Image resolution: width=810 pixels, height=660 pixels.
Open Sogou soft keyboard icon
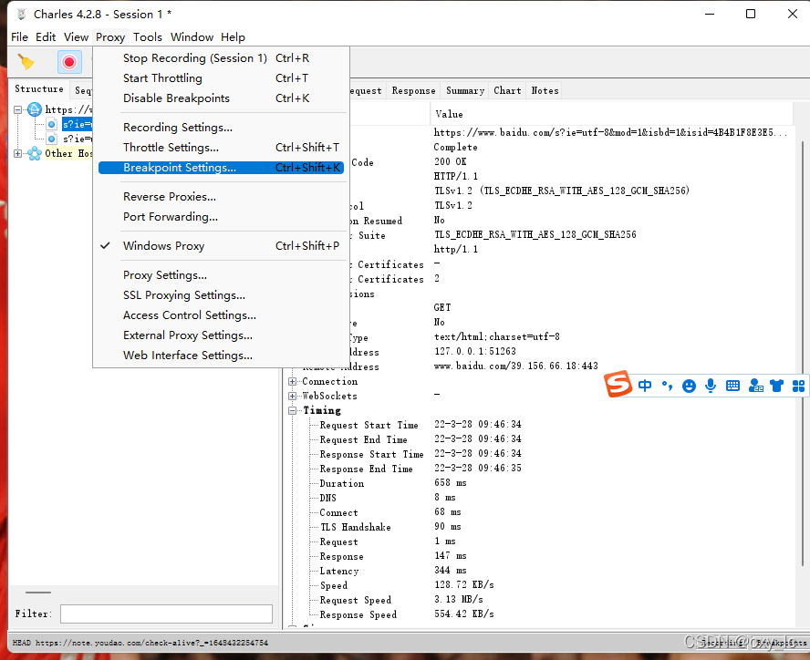(732, 386)
